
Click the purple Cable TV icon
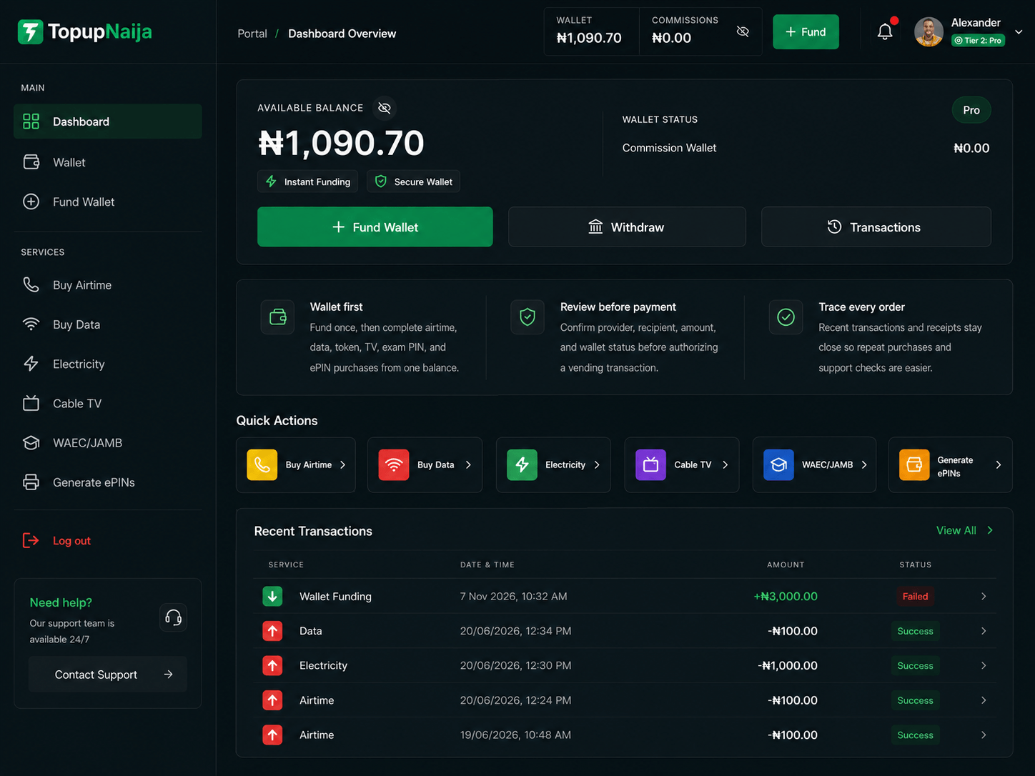click(650, 465)
